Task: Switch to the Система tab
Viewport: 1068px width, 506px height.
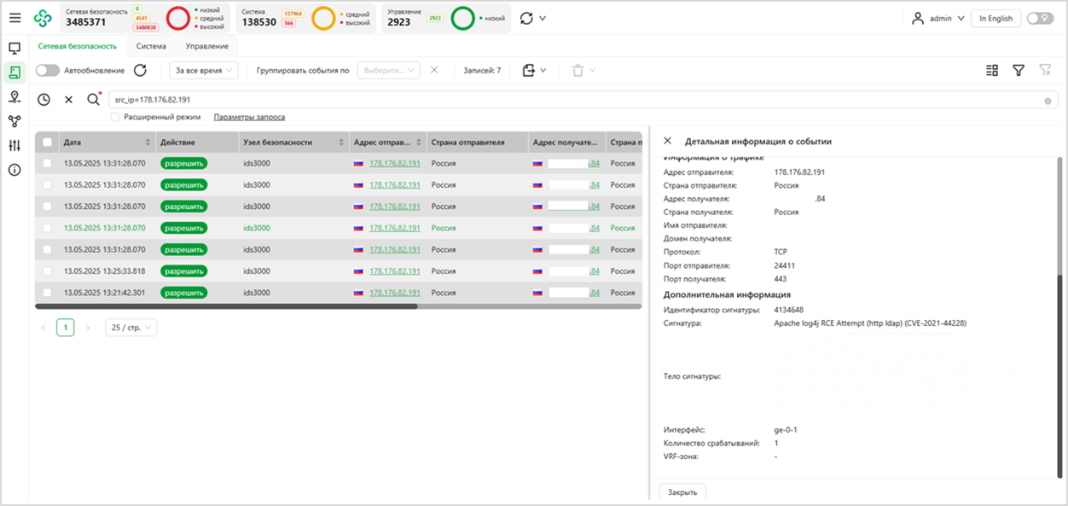Action: click(x=151, y=46)
